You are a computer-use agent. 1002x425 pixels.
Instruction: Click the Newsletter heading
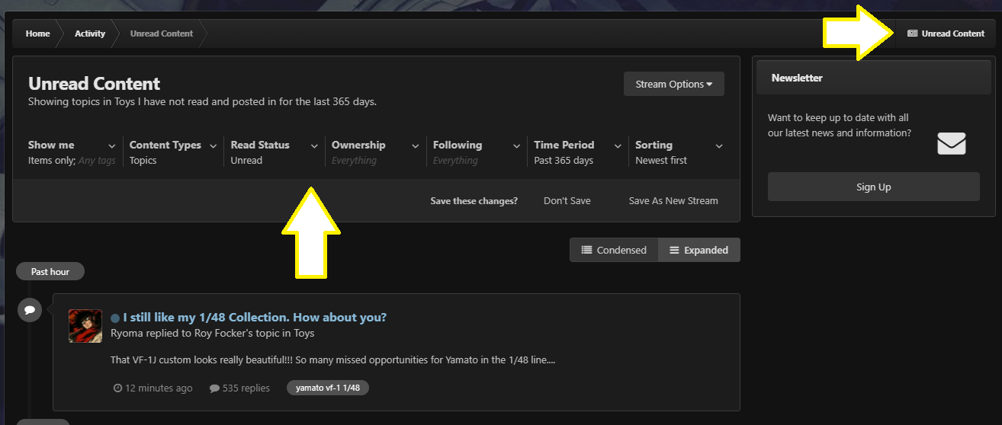(797, 78)
